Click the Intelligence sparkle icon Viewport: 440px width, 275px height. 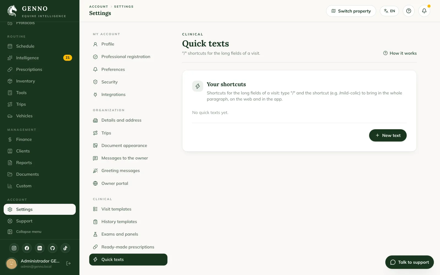click(10, 58)
